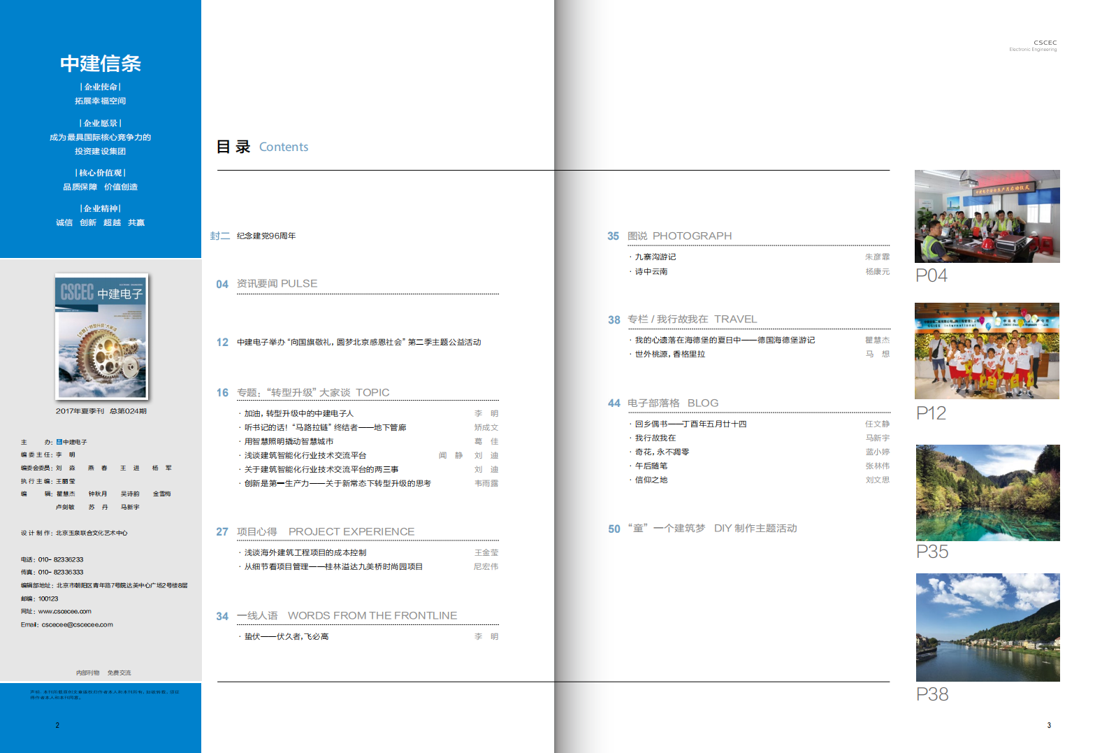
Task: Select phone number '010- 82336233'
Action: 61,559
